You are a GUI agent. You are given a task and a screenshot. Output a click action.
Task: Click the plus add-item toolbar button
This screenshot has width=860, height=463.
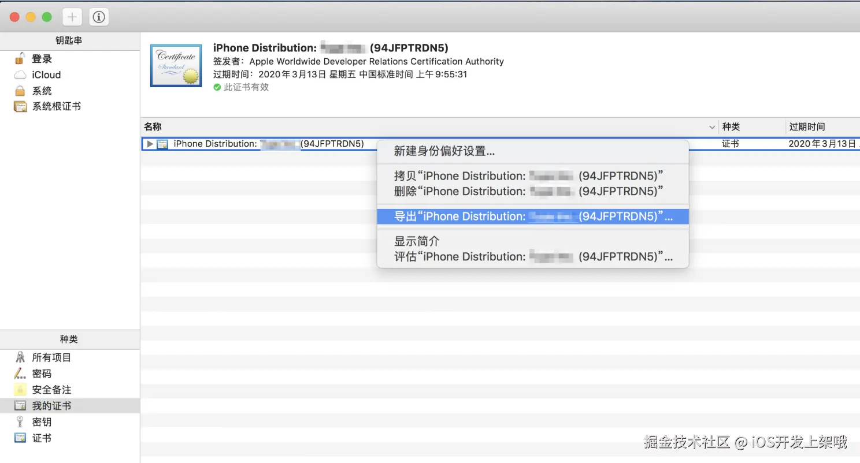click(72, 17)
